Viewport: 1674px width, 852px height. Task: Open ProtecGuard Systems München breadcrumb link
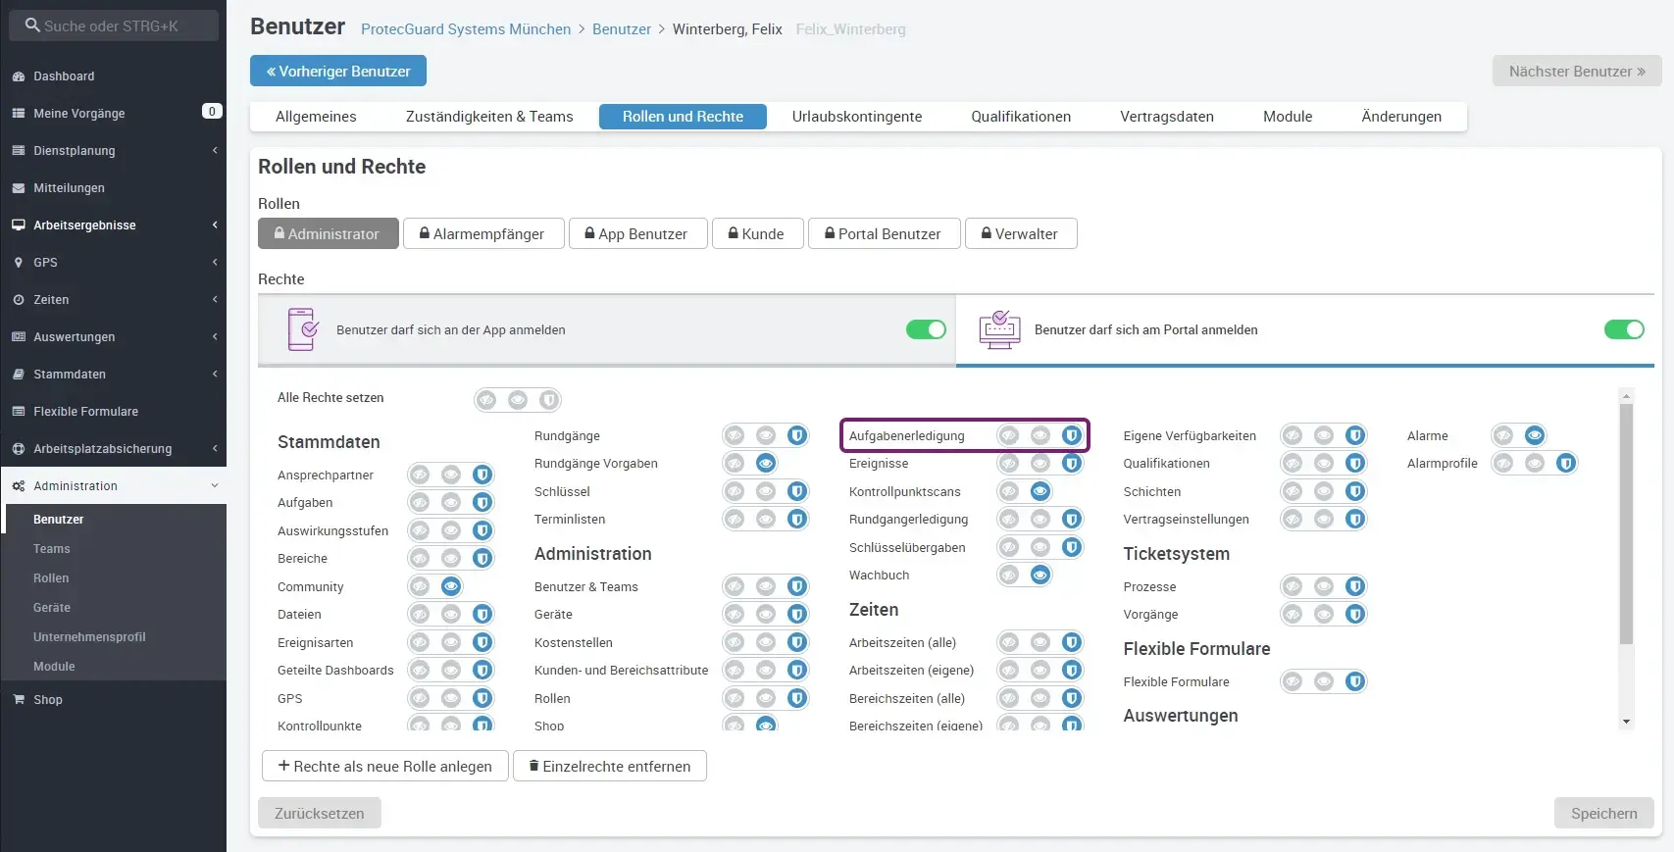466,29
